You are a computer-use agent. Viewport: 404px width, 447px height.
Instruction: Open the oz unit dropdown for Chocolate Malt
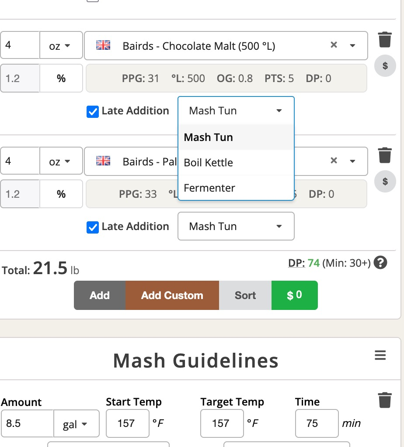click(61, 45)
